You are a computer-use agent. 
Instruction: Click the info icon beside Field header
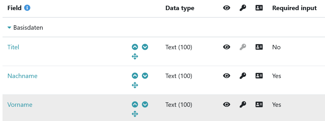tap(27, 8)
